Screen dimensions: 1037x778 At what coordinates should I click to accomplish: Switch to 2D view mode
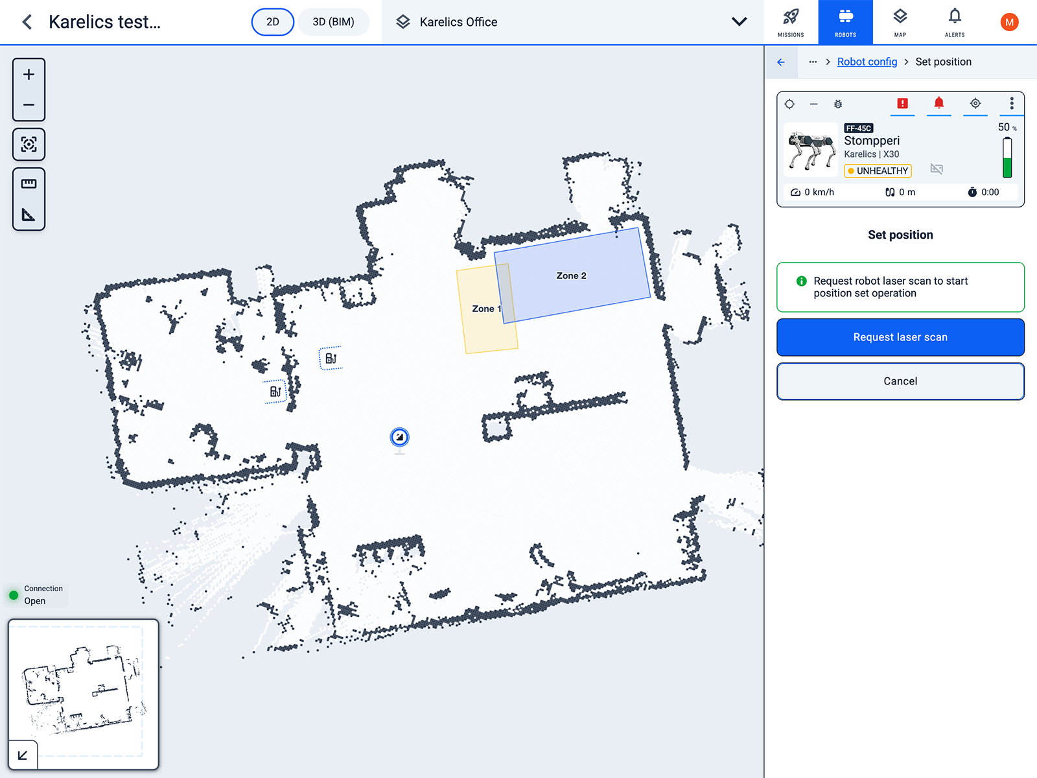[x=273, y=22]
